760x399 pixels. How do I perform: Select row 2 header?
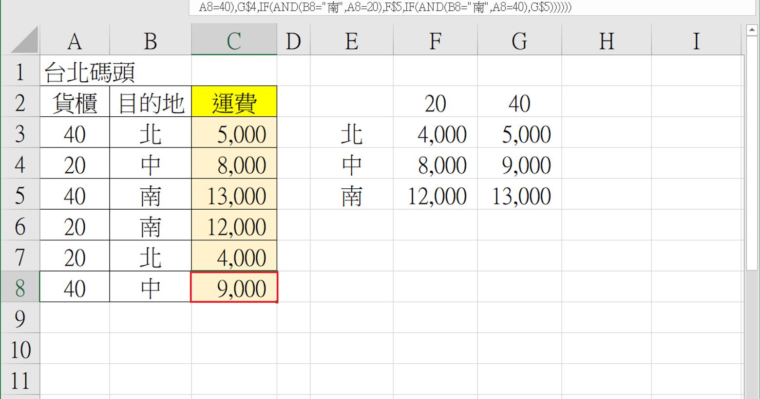tap(20, 103)
